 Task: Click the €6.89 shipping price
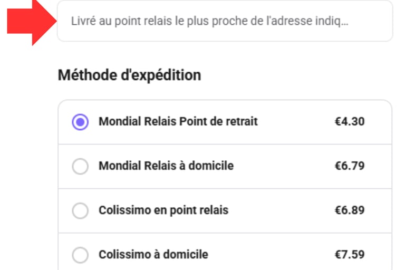pos(350,210)
